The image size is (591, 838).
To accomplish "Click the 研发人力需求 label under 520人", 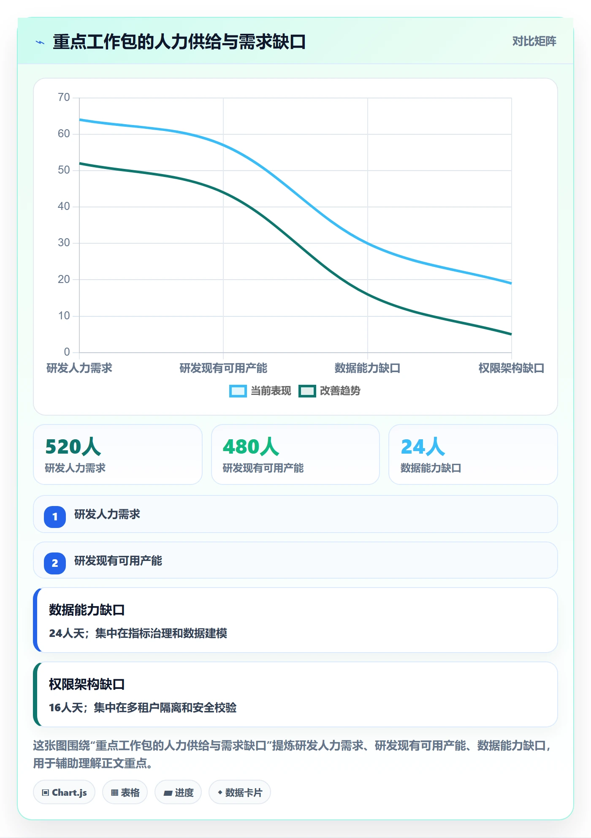I will 75,468.
